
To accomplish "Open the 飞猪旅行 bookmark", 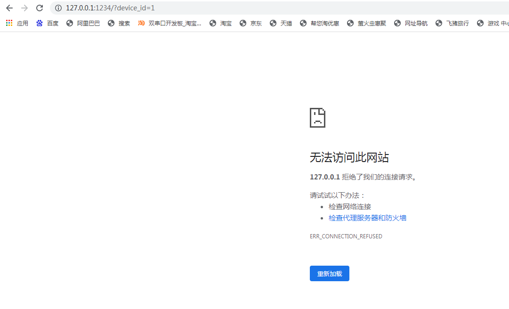I will pos(452,23).
